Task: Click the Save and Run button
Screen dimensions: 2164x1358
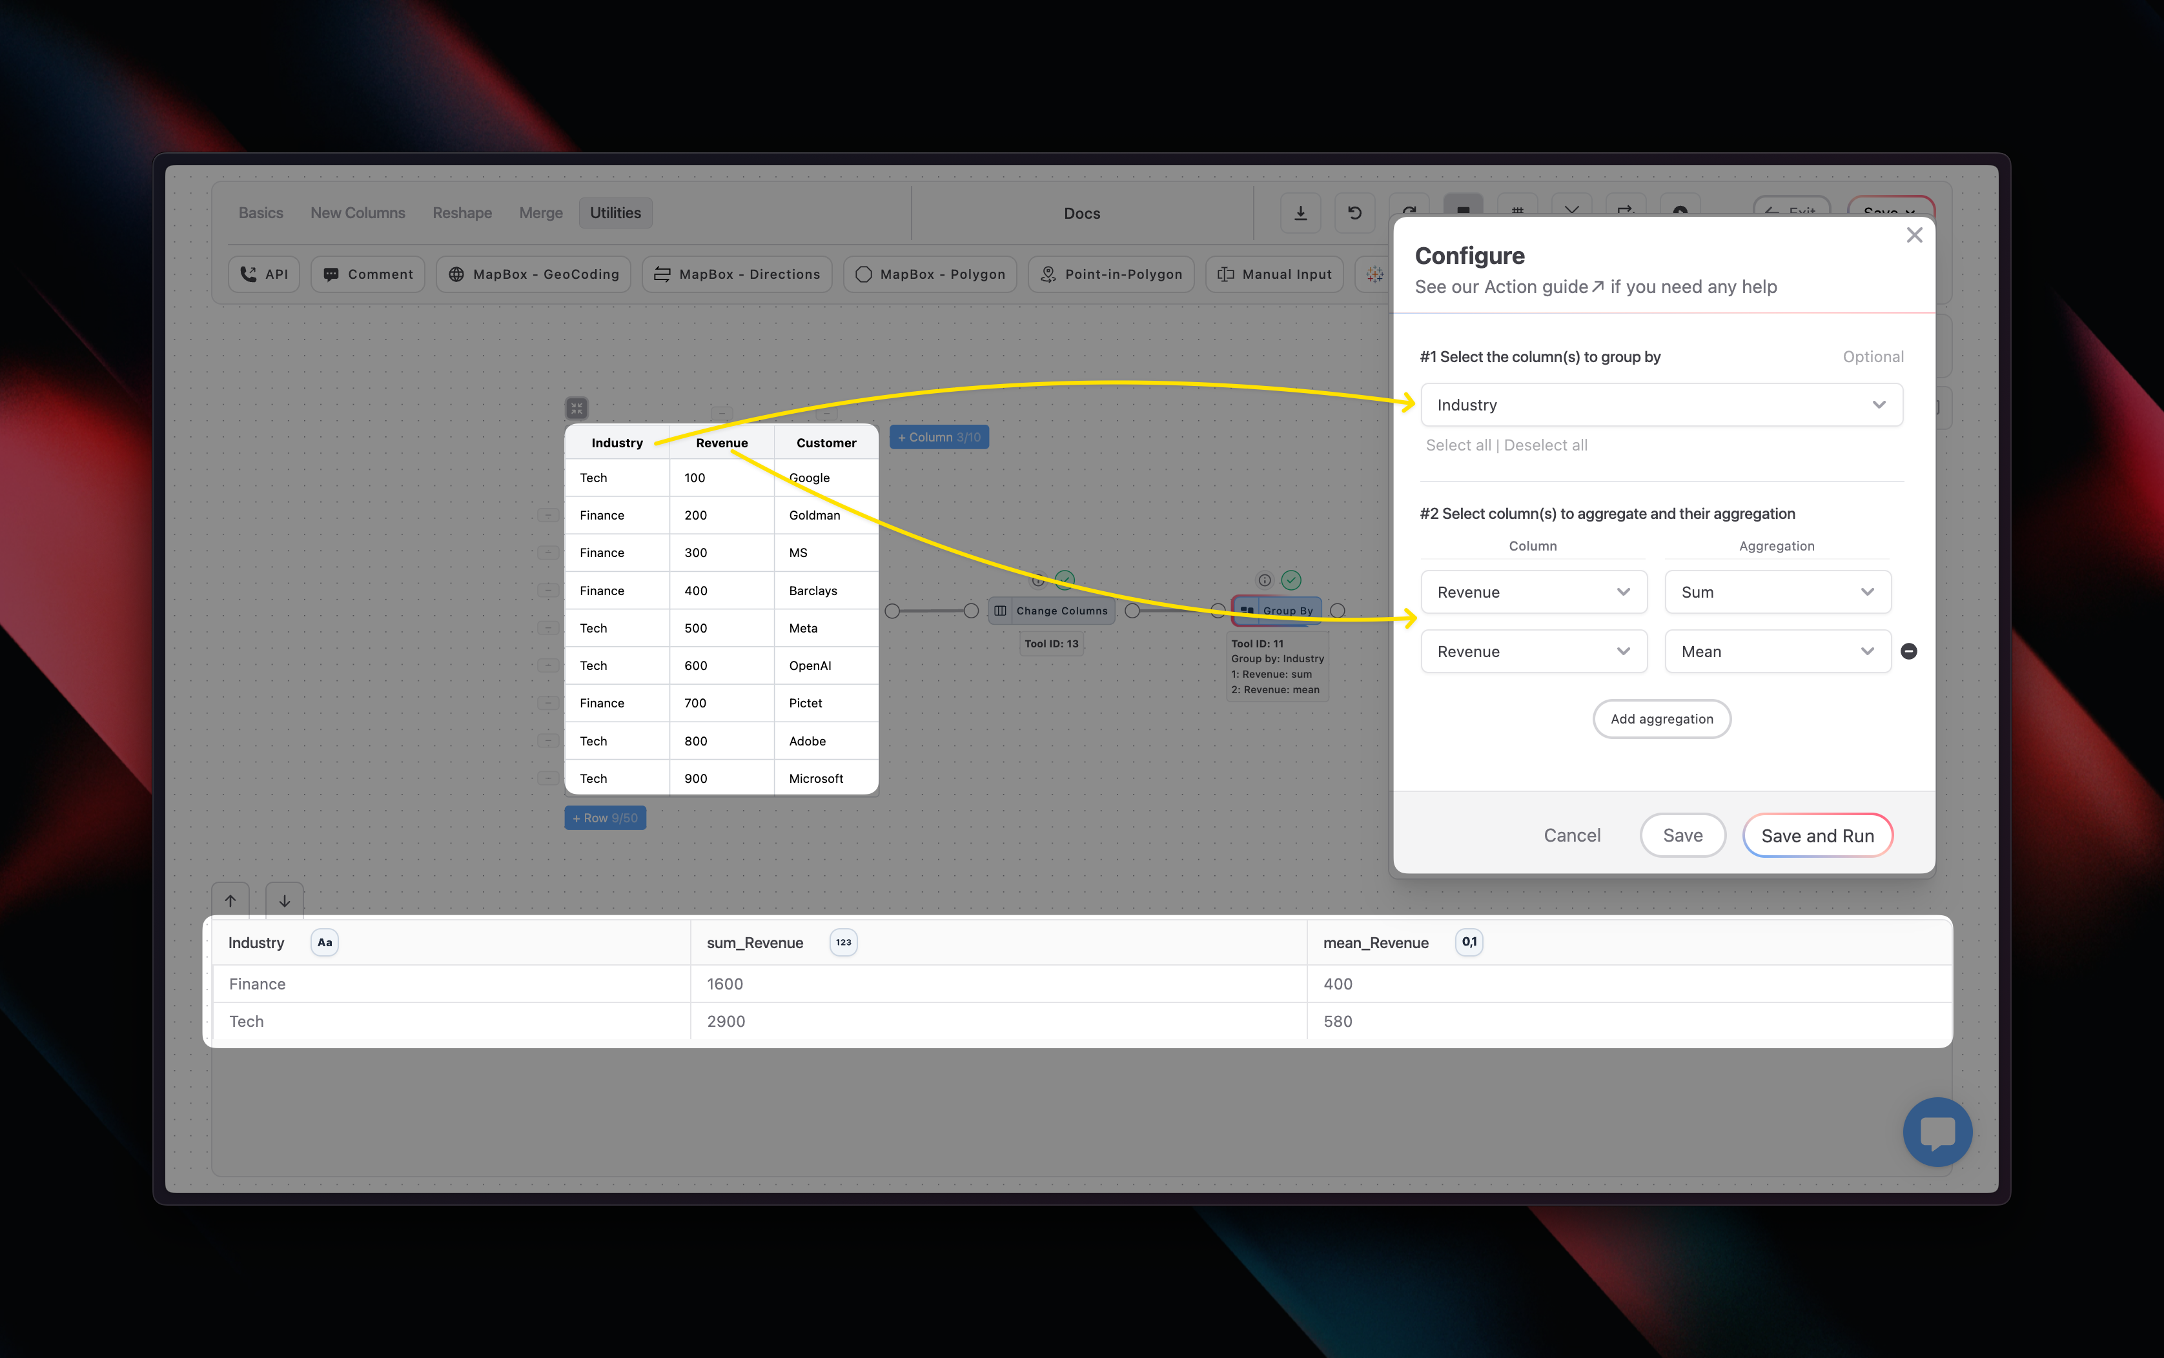Action: [1817, 835]
